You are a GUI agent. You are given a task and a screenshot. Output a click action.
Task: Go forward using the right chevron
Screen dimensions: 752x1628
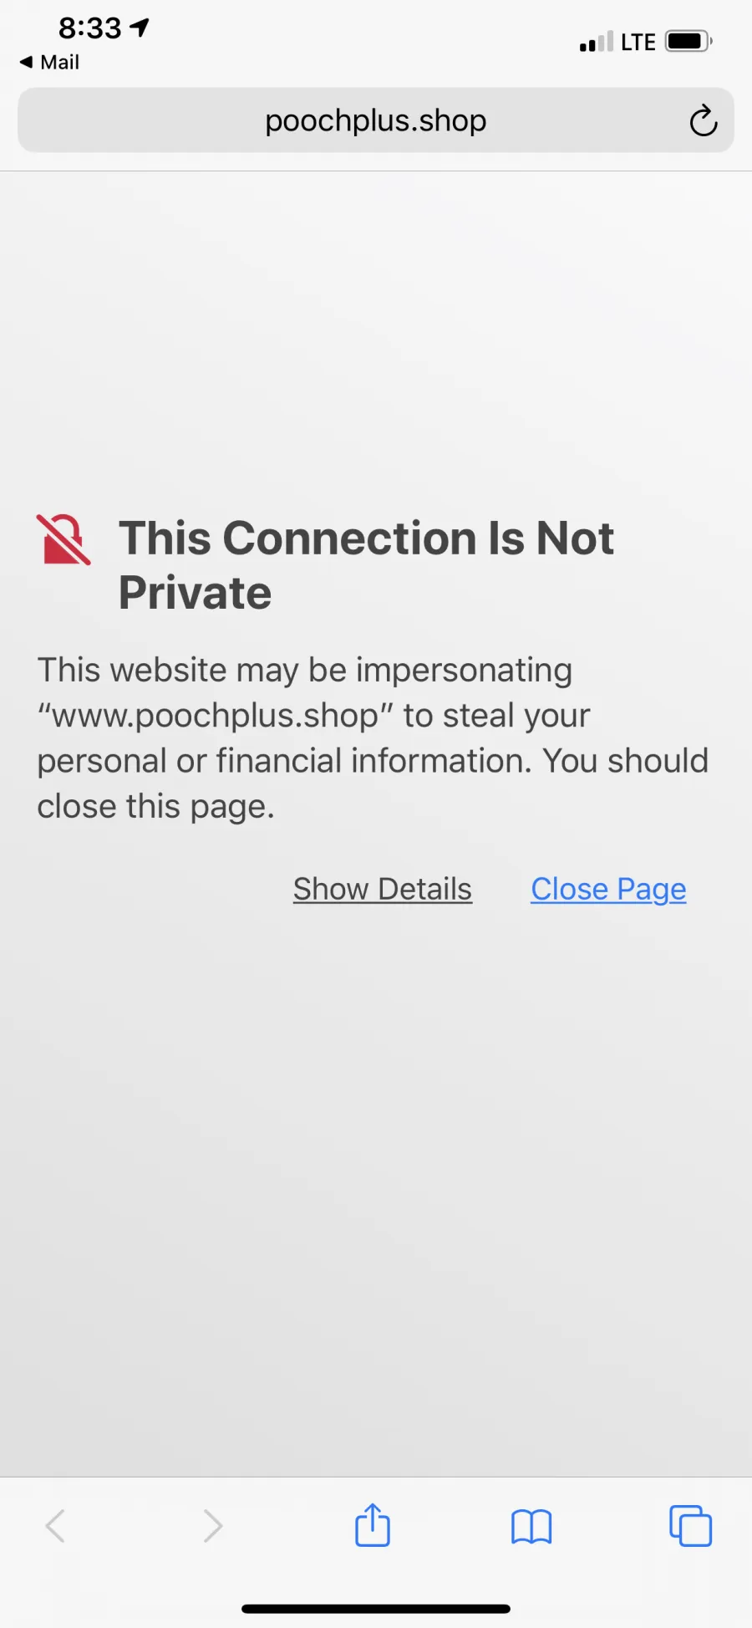point(213,1526)
